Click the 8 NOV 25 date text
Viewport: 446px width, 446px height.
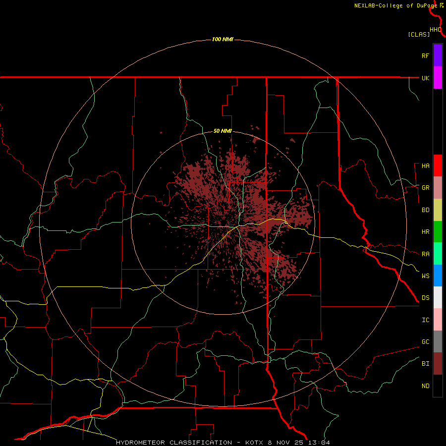pyautogui.click(x=286, y=443)
